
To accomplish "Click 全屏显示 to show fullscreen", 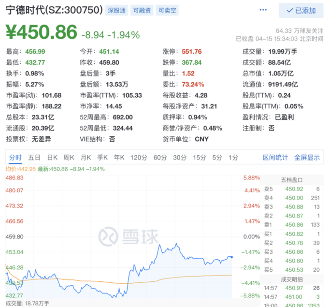I will pyautogui.click(x=307, y=158).
